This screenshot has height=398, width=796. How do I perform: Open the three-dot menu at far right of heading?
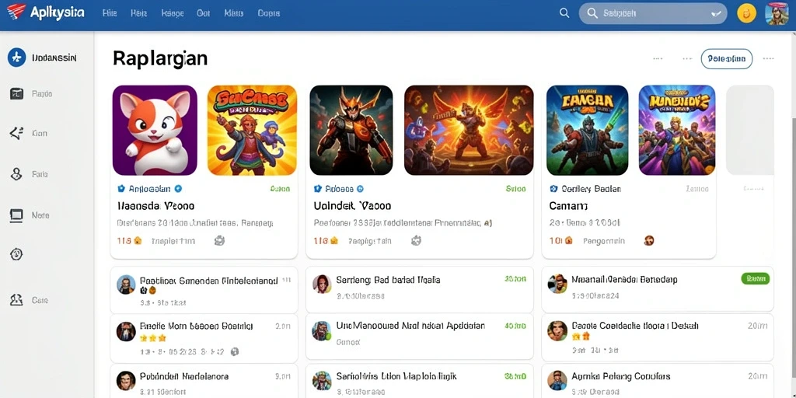click(x=769, y=59)
